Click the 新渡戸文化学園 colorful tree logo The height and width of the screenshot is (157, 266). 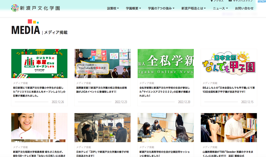tap(15, 8)
